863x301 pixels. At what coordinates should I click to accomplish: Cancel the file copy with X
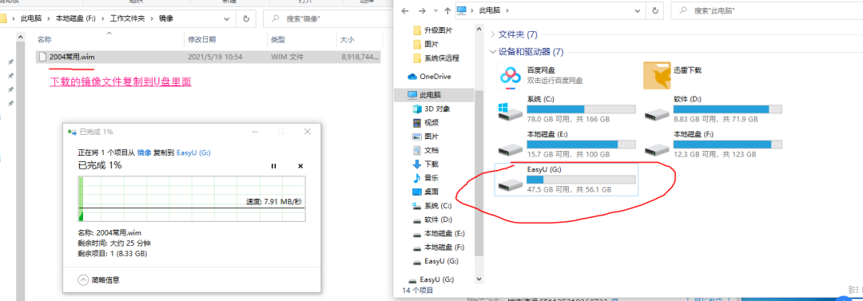[x=300, y=166]
